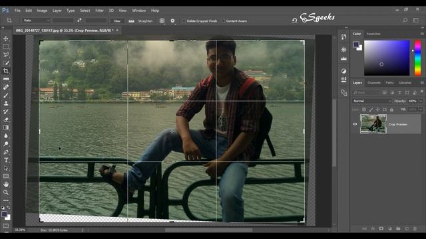Select the Crop tool in left toolbar

tap(6, 71)
